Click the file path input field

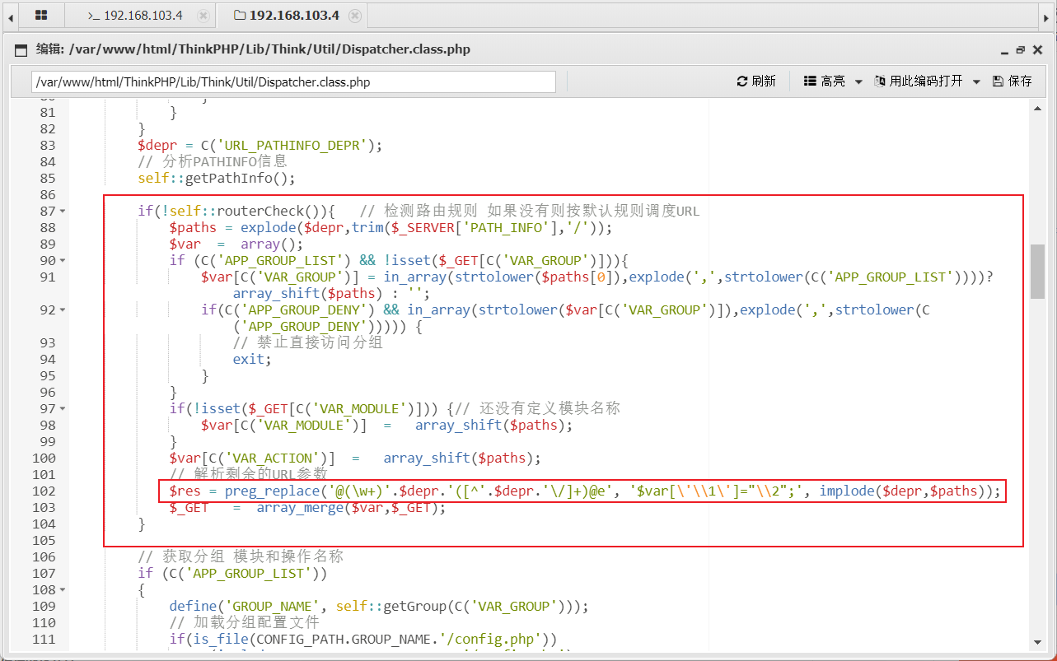pyautogui.click(x=293, y=82)
